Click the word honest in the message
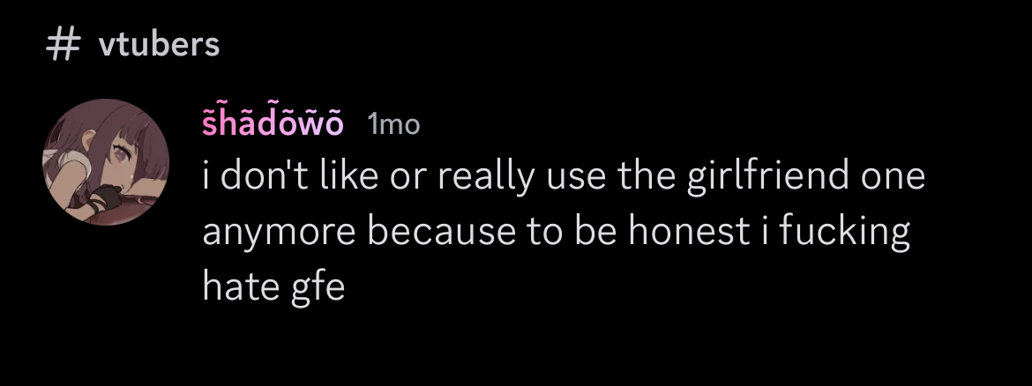1032x386 pixels. [x=689, y=231]
